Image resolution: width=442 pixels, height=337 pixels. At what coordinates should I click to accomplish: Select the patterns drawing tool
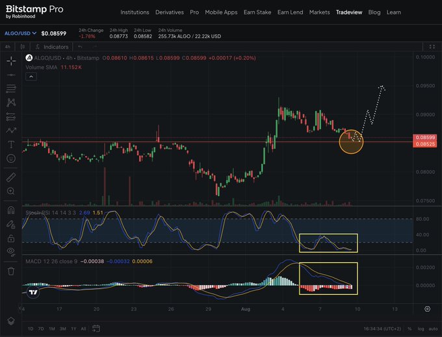tap(11, 102)
